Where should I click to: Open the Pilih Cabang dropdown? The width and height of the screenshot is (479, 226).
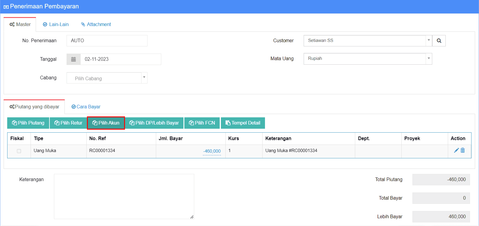coord(107,78)
